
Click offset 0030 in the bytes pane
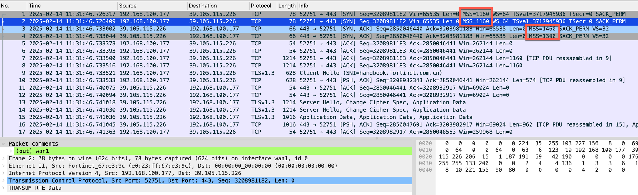[x=425, y=163]
